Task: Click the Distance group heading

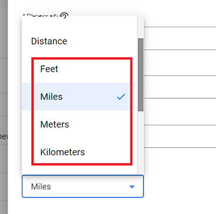Action: (49, 41)
